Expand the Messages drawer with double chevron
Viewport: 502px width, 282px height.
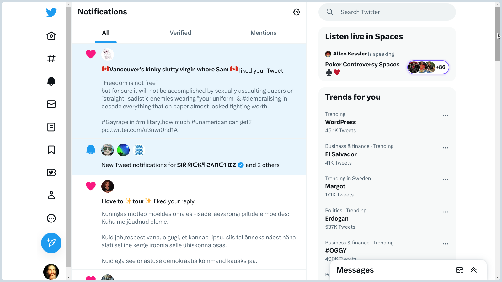click(473, 270)
